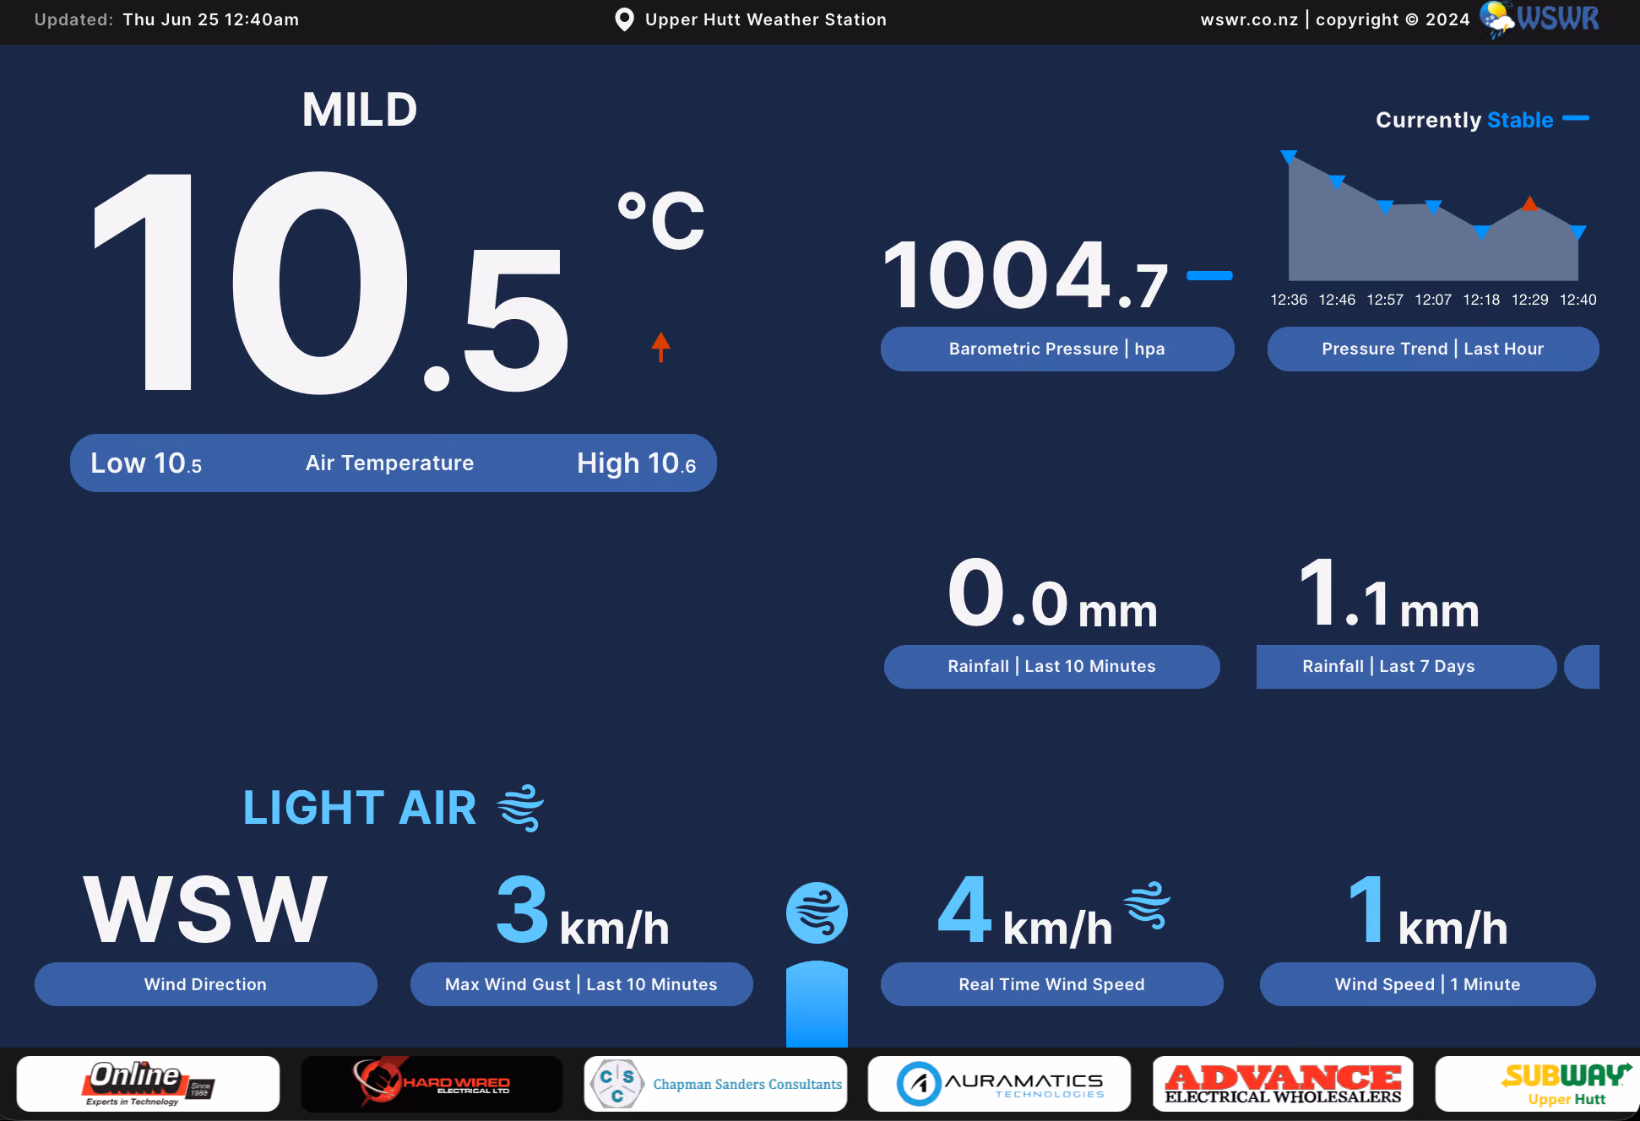
Task: Click the round blue wind gauge icon
Action: (x=817, y=913)
